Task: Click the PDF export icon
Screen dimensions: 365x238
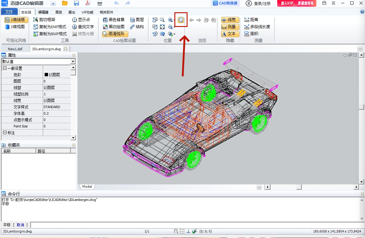Action: tap(88, 3)
